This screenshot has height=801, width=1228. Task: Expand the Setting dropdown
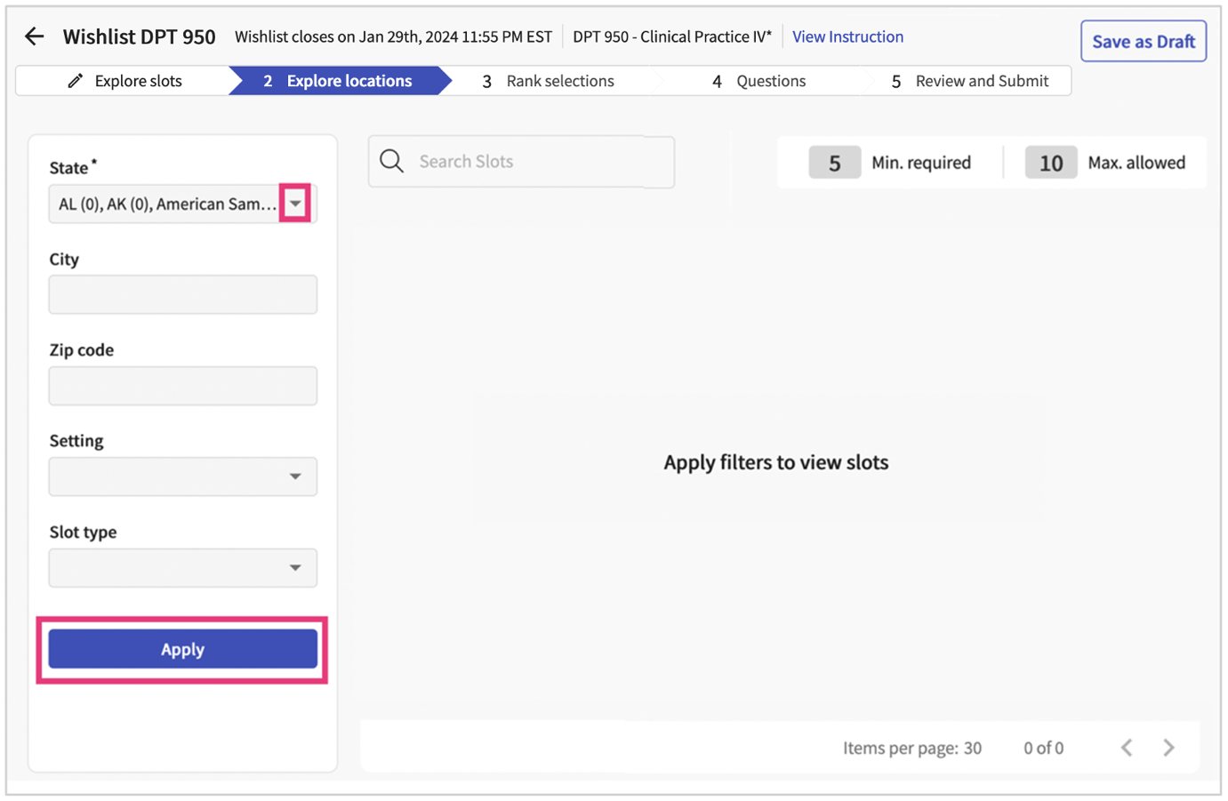[294, 477]
